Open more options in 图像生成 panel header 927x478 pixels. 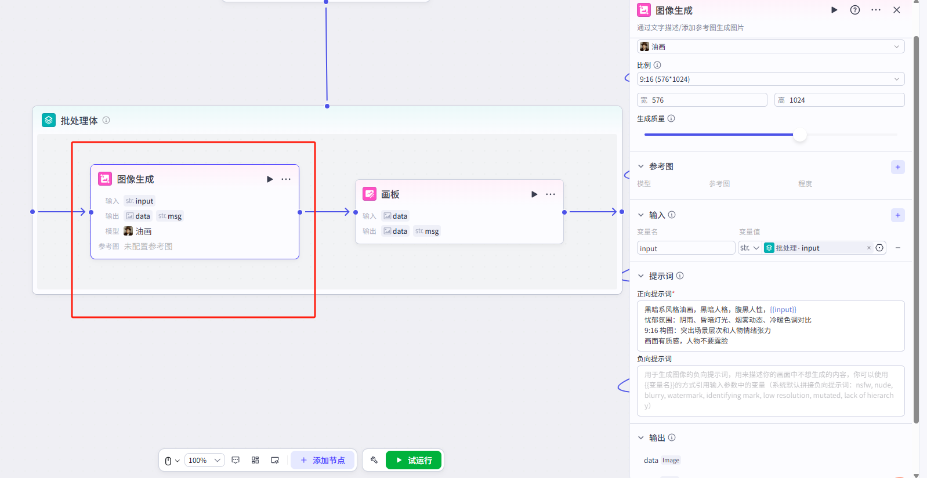(875, 10)
